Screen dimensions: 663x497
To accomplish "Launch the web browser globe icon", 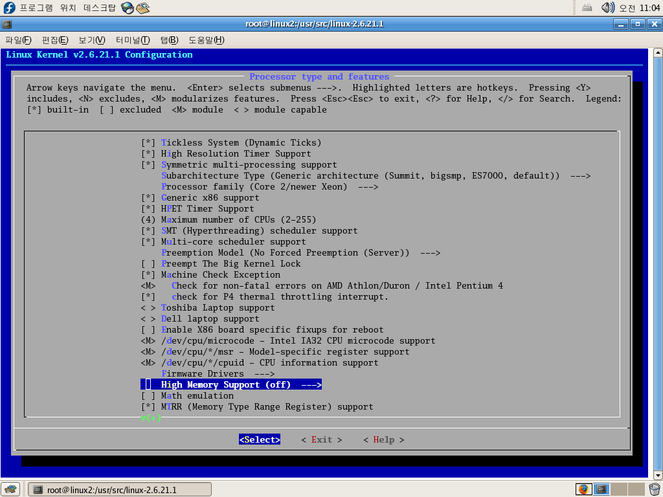I will point(128,8).
